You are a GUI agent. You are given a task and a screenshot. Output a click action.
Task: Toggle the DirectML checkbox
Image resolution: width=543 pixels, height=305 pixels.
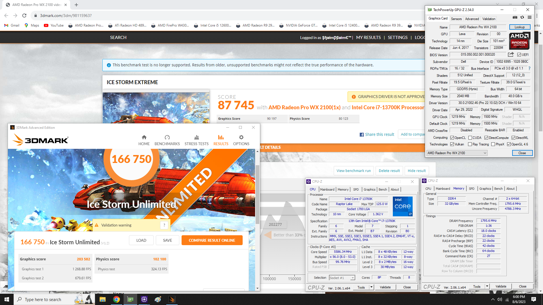[513, 138]
